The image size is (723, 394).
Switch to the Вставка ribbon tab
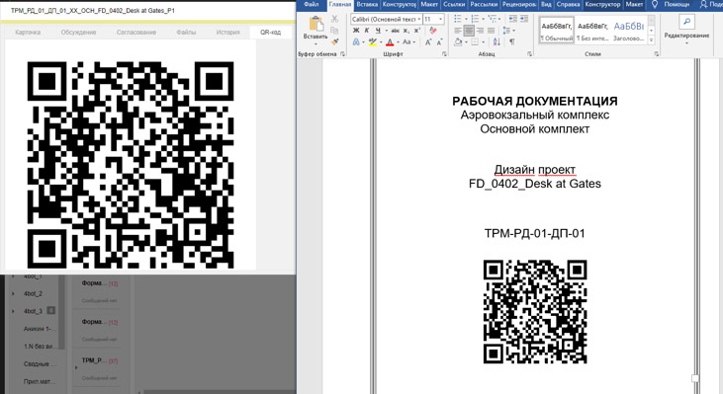coord(367,4)
